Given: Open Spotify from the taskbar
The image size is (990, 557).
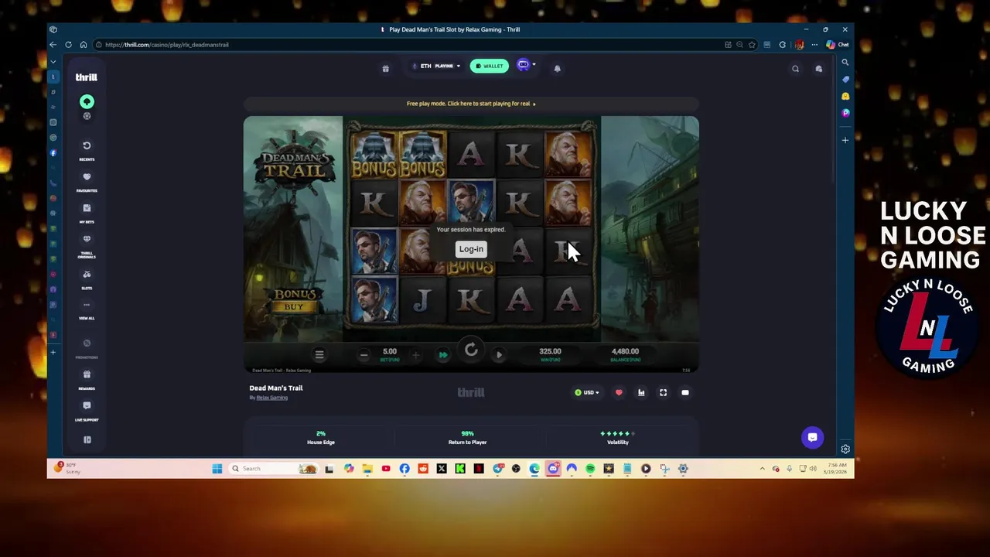Looking at the screenshot, I should [590, 468].
